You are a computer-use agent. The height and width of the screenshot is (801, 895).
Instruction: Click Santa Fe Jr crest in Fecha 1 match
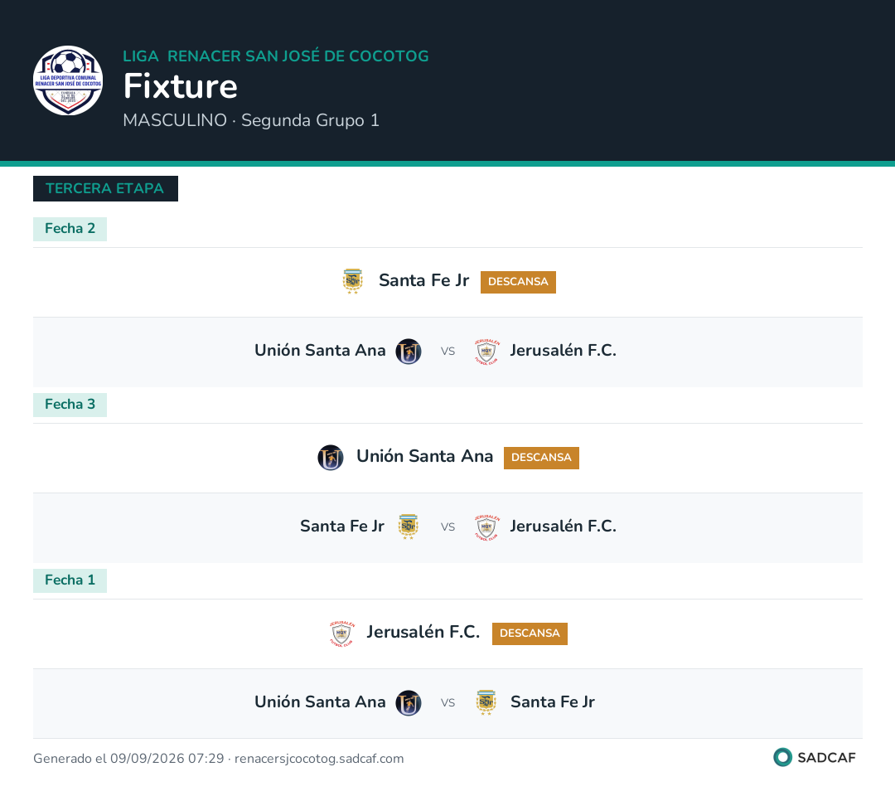point(486,702)
